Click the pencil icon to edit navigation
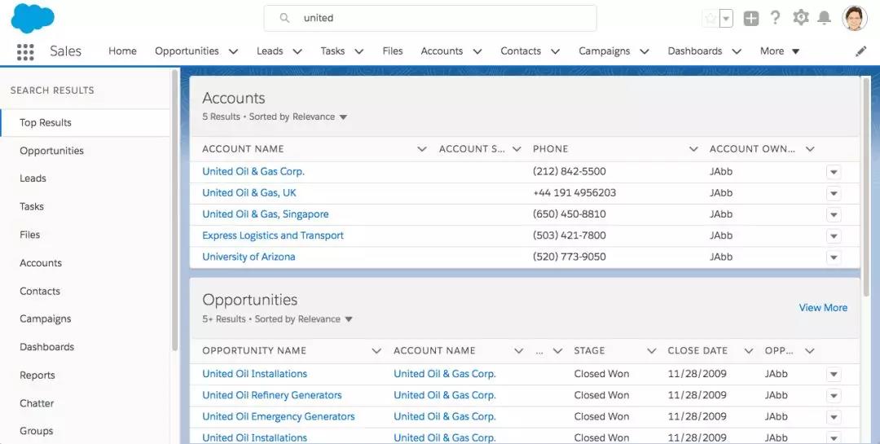This screenshot has height=444, width=880. [x=861, y=51]
